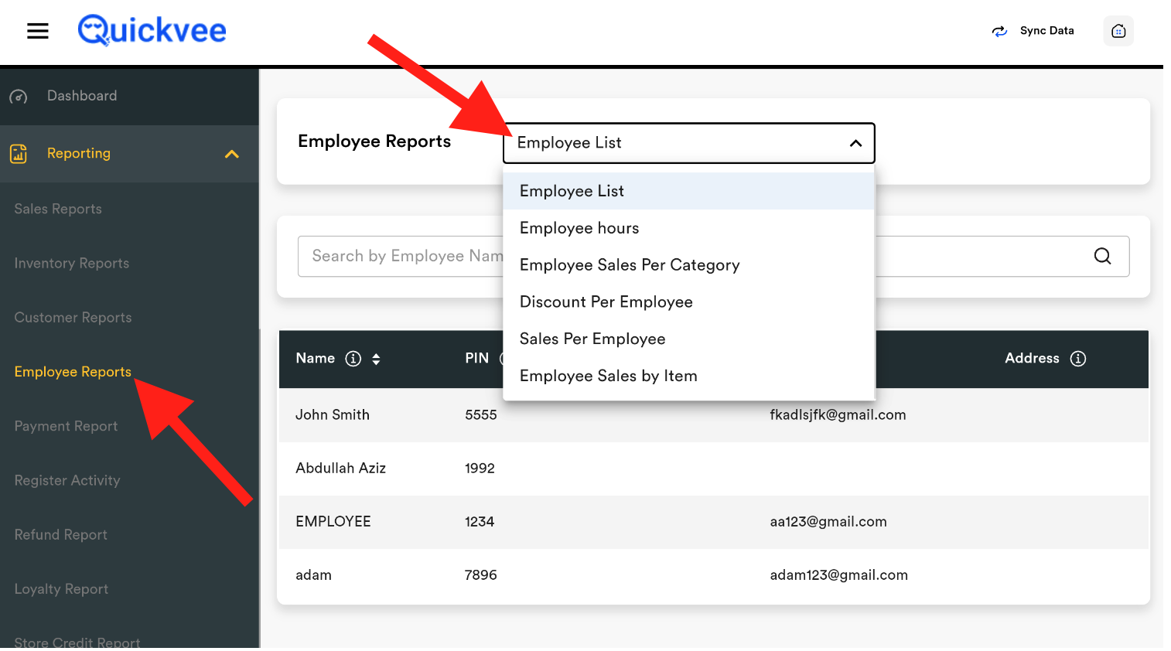Open the hamburger menu icon

pyautogui.click(x=37, y=31)
